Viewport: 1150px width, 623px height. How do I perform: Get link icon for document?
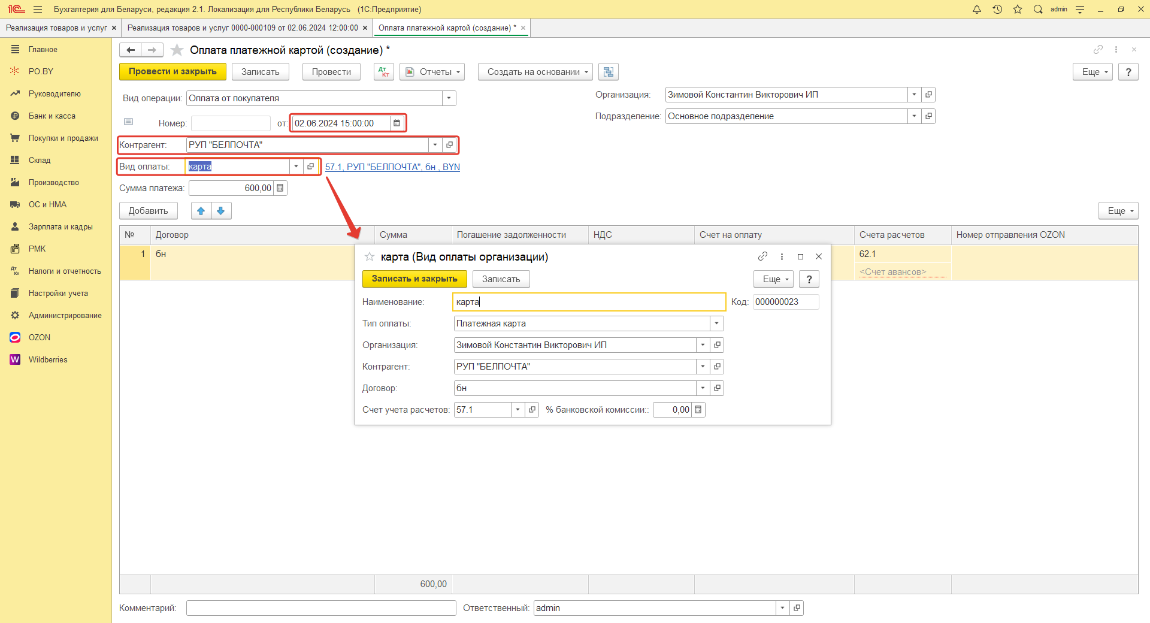(x=1098, y=50)
